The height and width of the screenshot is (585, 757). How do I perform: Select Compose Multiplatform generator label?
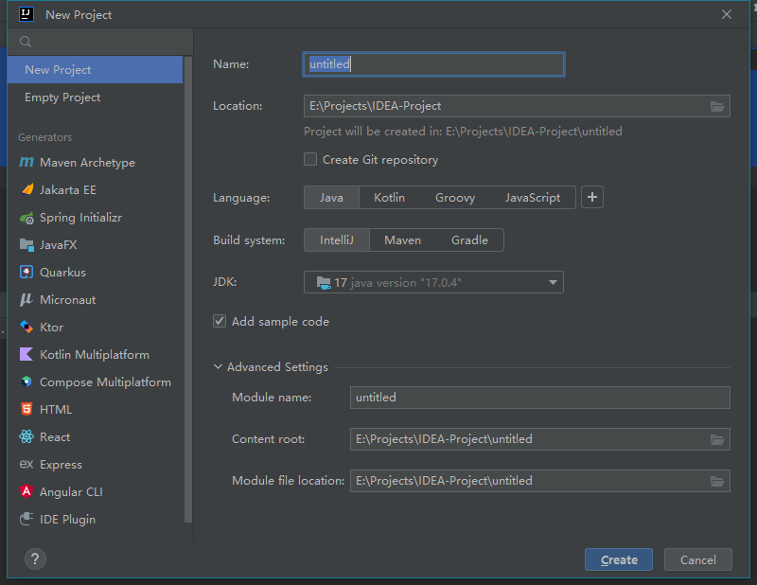[105, 382]
